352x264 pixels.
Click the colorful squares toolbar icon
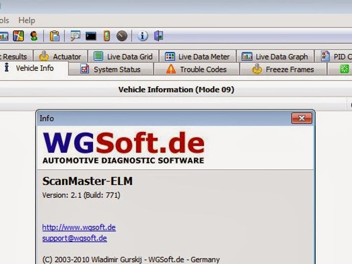[x=18, y=36]
